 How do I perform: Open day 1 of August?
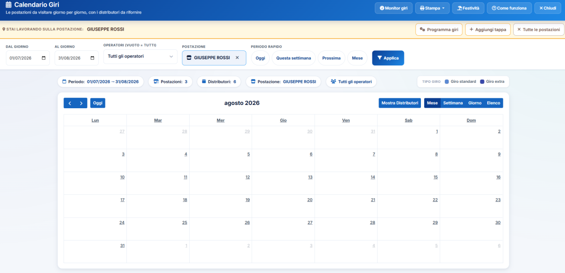coord(437,131)
